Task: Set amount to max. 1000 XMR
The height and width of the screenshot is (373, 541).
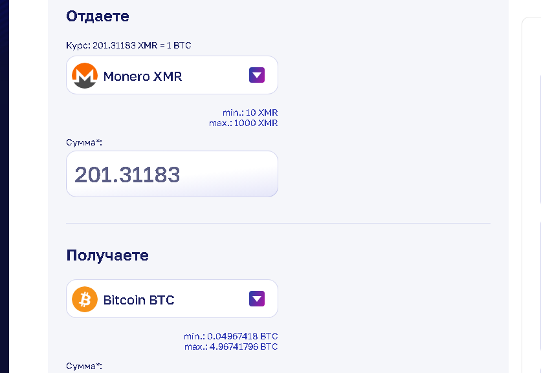Action: tap(243, 123)
